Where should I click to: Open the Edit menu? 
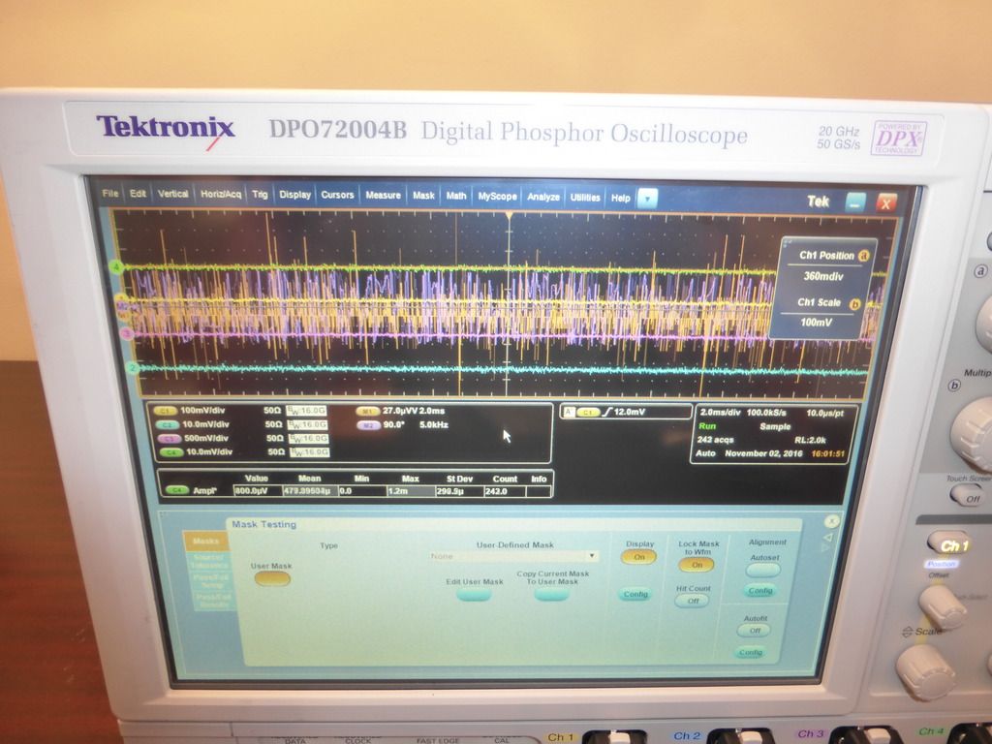[138, 194]
